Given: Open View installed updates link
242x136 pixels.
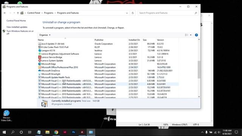Looking at the screenshot, I should 17,27.
